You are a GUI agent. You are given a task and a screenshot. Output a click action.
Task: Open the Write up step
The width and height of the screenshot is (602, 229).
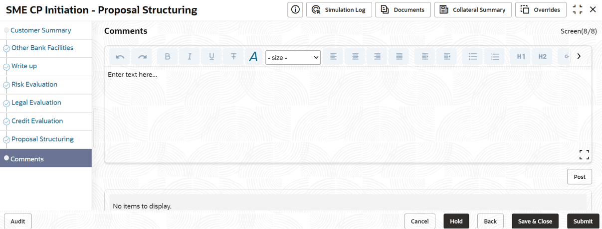click(x=24, y=66)
